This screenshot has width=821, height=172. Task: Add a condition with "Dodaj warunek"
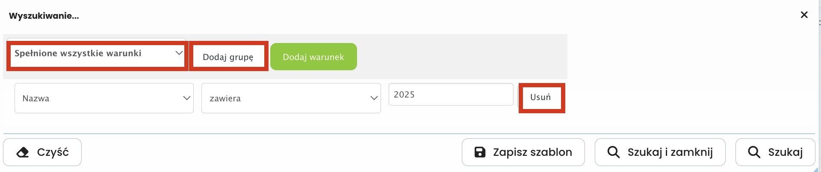pos(313,57)
